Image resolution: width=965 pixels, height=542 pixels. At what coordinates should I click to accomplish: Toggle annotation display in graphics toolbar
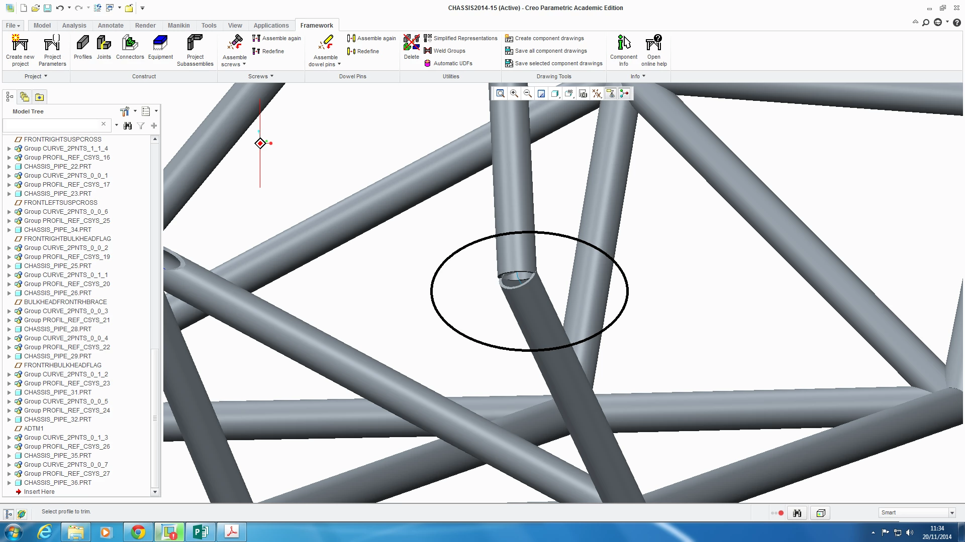610,94
